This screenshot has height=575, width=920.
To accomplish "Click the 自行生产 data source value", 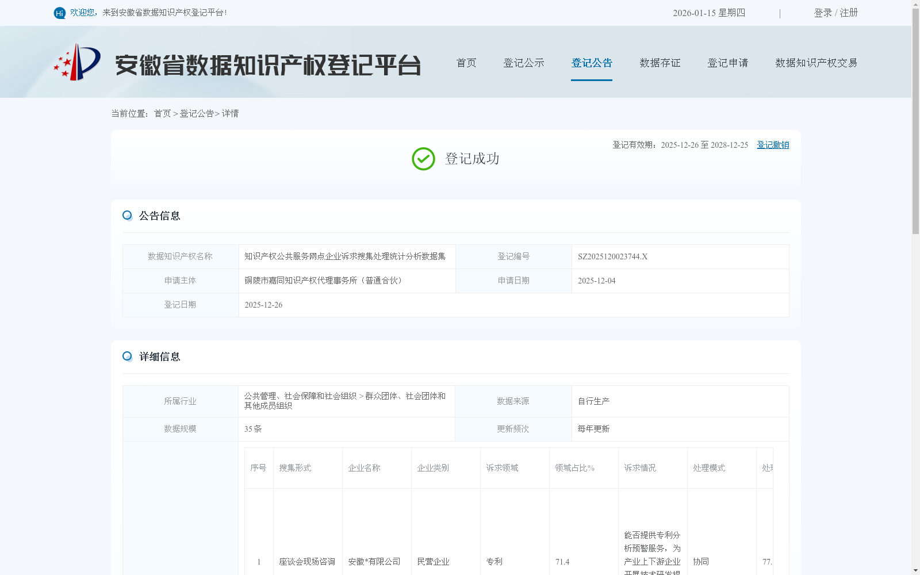I will click(593, 401).
